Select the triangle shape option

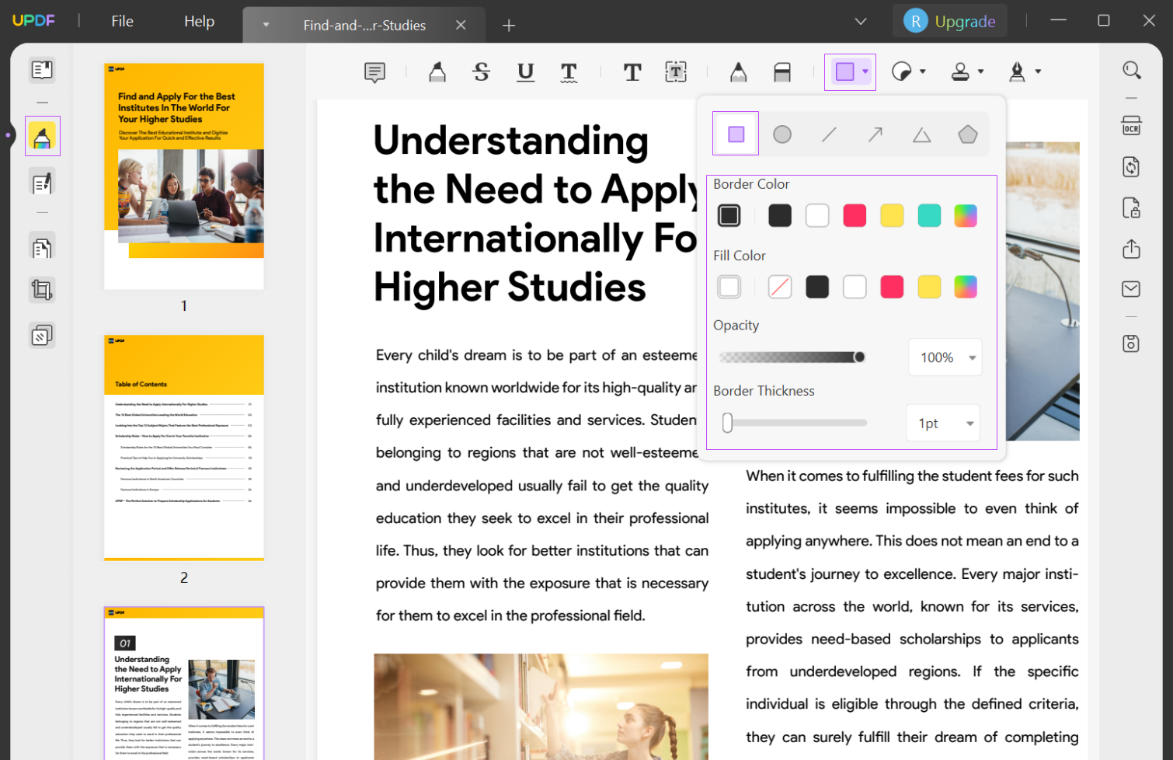click(x=921, y=133)
